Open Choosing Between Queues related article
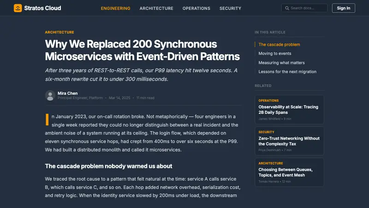369x208 pixels. (x=289, y=172)
